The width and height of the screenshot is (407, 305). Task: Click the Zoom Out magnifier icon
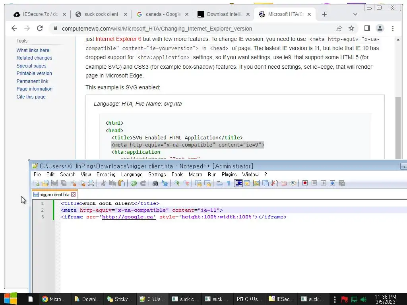pyautogui.click(x=186, y=183)
